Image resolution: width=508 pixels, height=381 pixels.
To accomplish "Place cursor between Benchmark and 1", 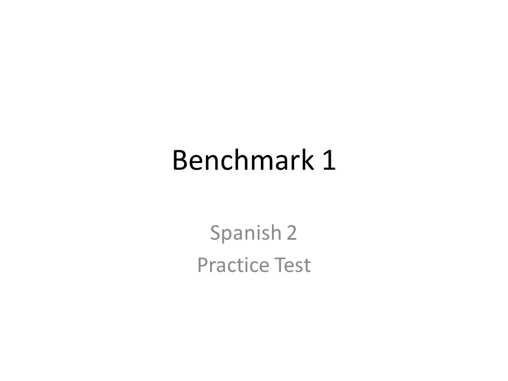I will pyautogui.click(x=319, y=160).
